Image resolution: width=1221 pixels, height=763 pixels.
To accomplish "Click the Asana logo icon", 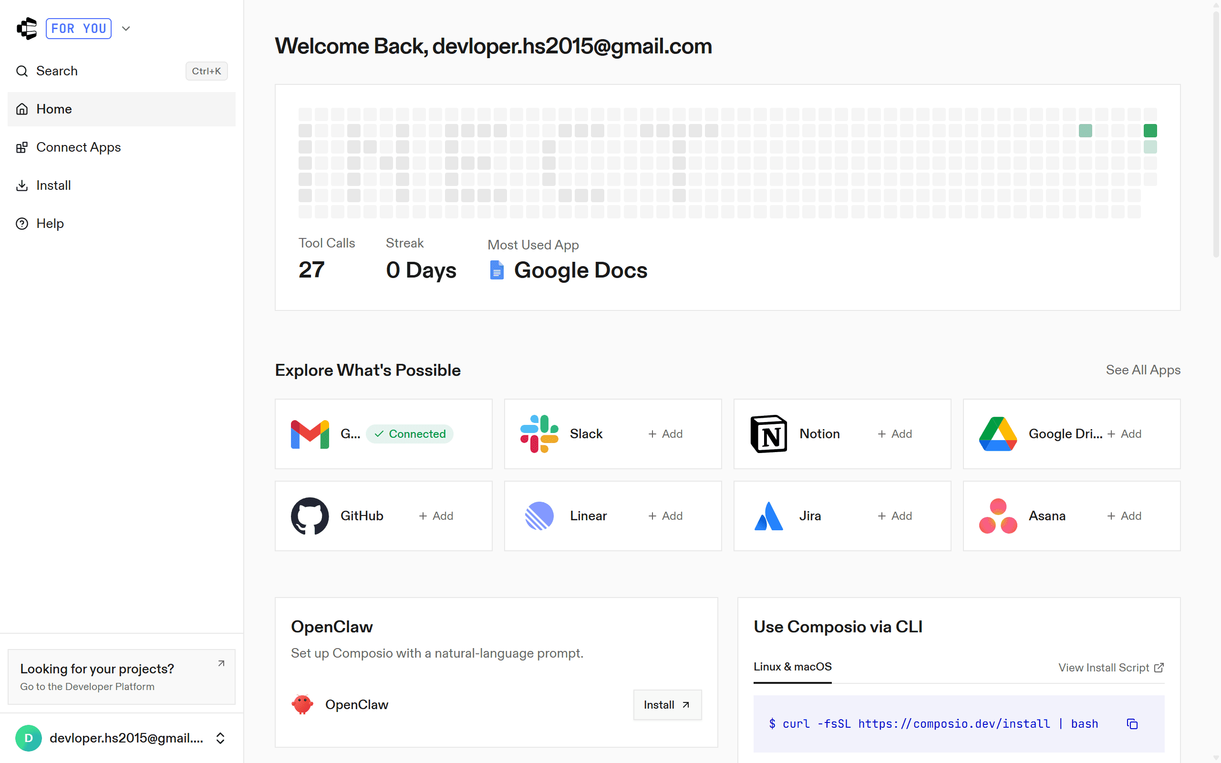I will (997, 516).
